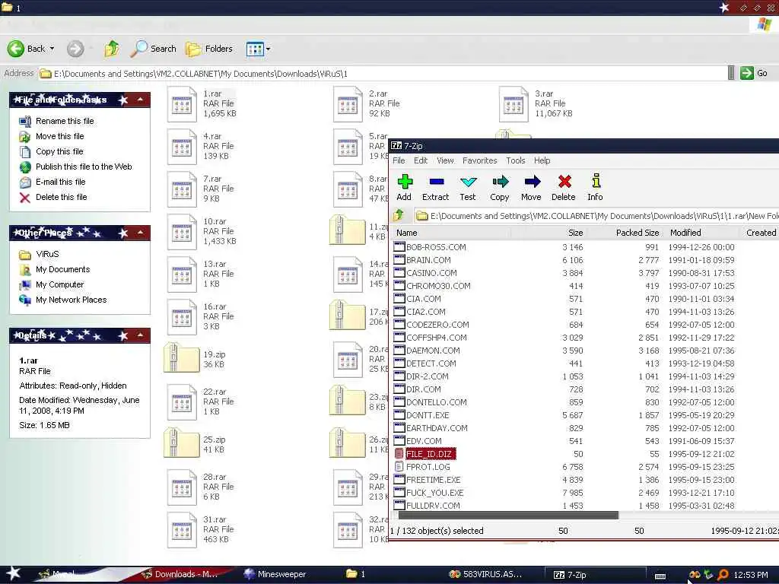Select FILE_ID.DIZ in the 7-Zip list
The height and width of the screenshot is (584, 779).
429,454
